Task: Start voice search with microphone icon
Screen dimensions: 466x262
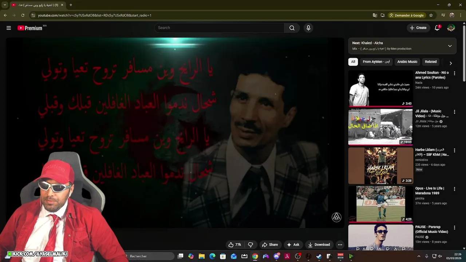Action: (308, 28)
